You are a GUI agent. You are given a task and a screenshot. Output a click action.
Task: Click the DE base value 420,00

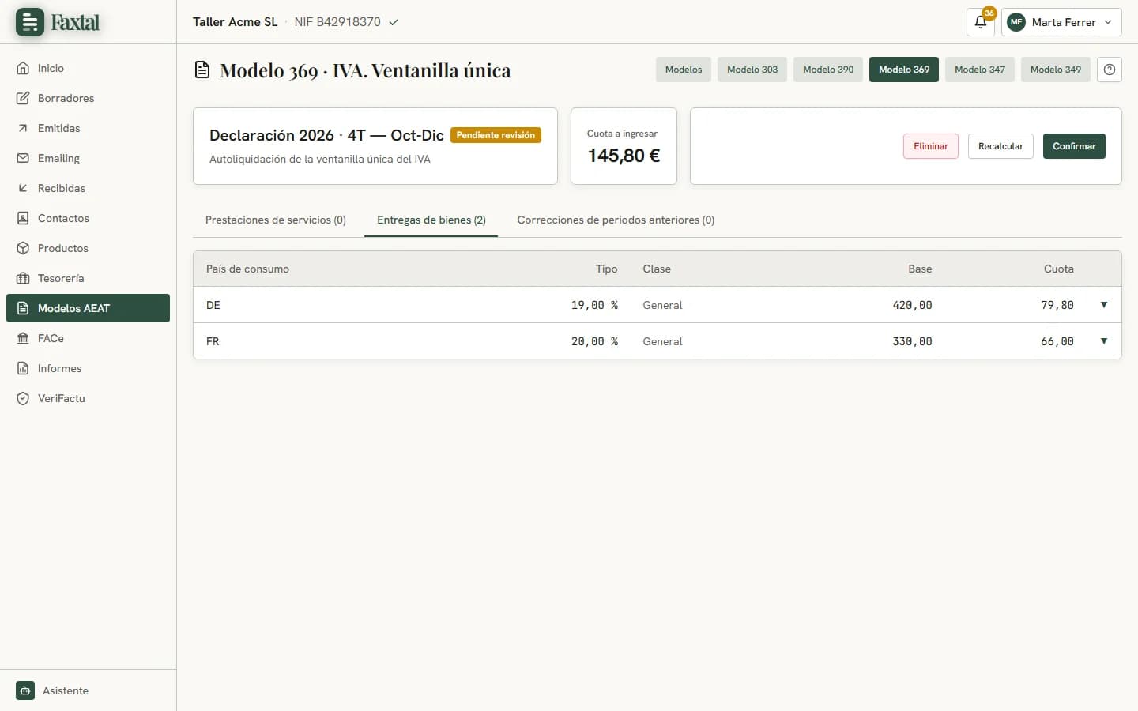pos(912,305)
